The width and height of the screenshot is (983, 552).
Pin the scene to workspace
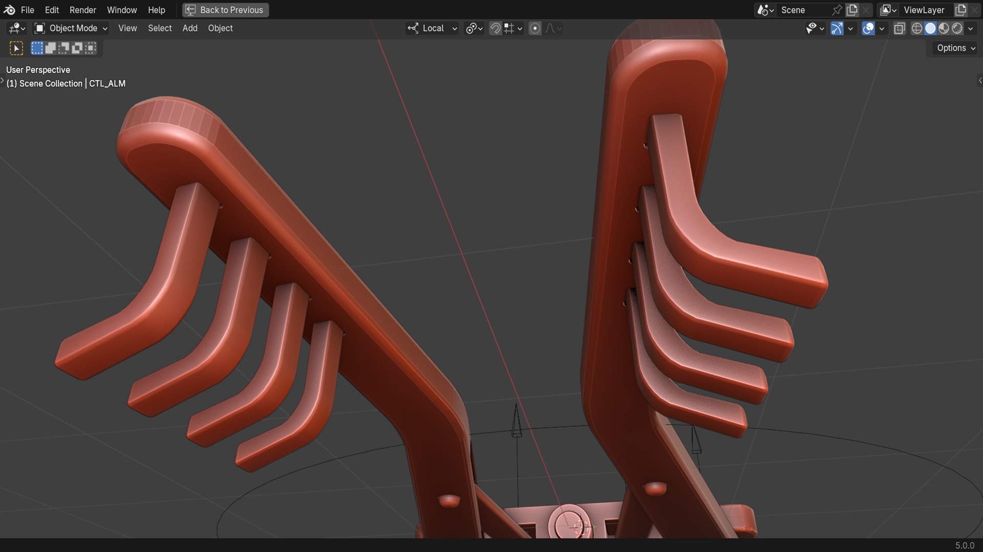837,10
